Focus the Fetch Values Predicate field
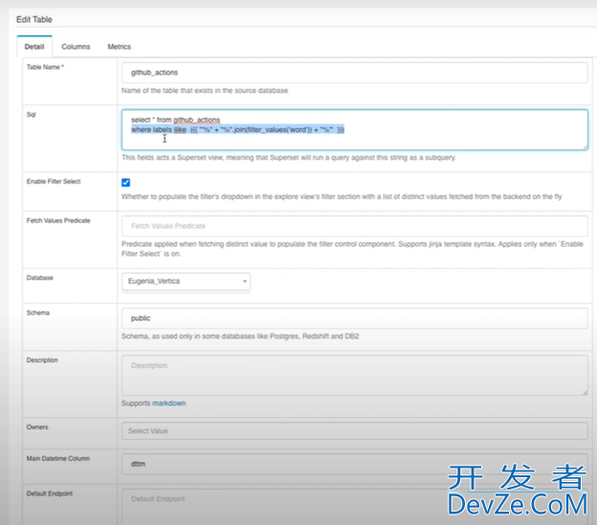597x525 pixels. coord(354,226)
